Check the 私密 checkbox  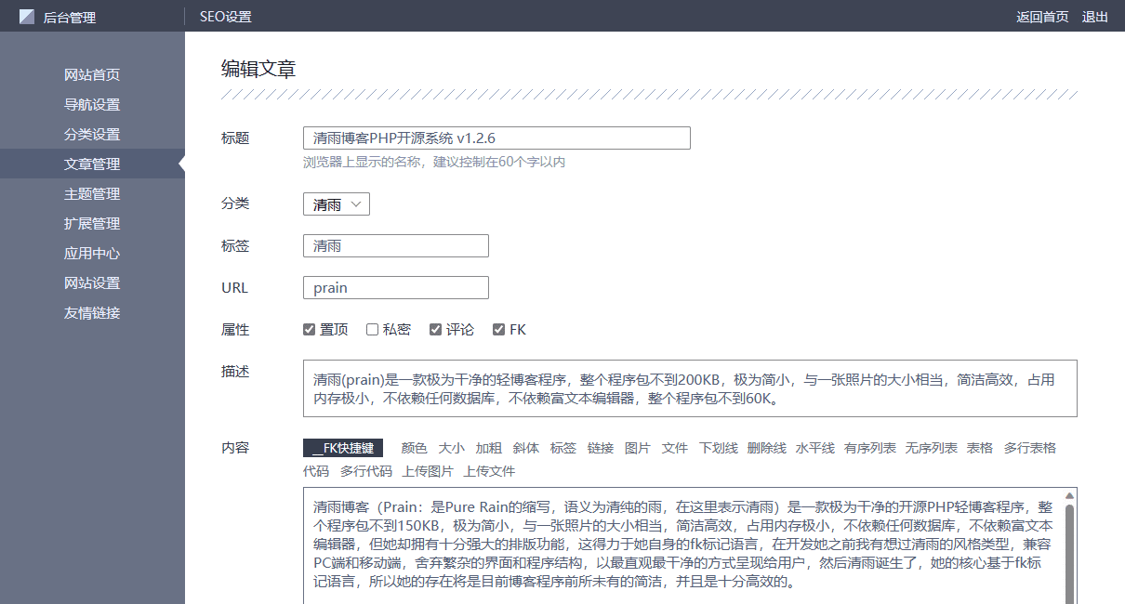pos(372,330)
